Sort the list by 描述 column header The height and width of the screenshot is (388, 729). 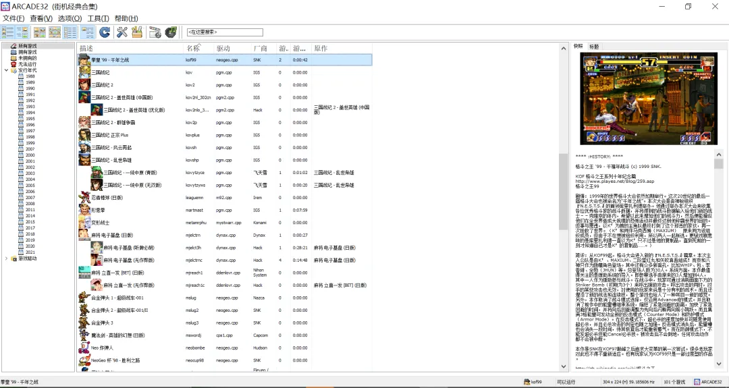86,49
